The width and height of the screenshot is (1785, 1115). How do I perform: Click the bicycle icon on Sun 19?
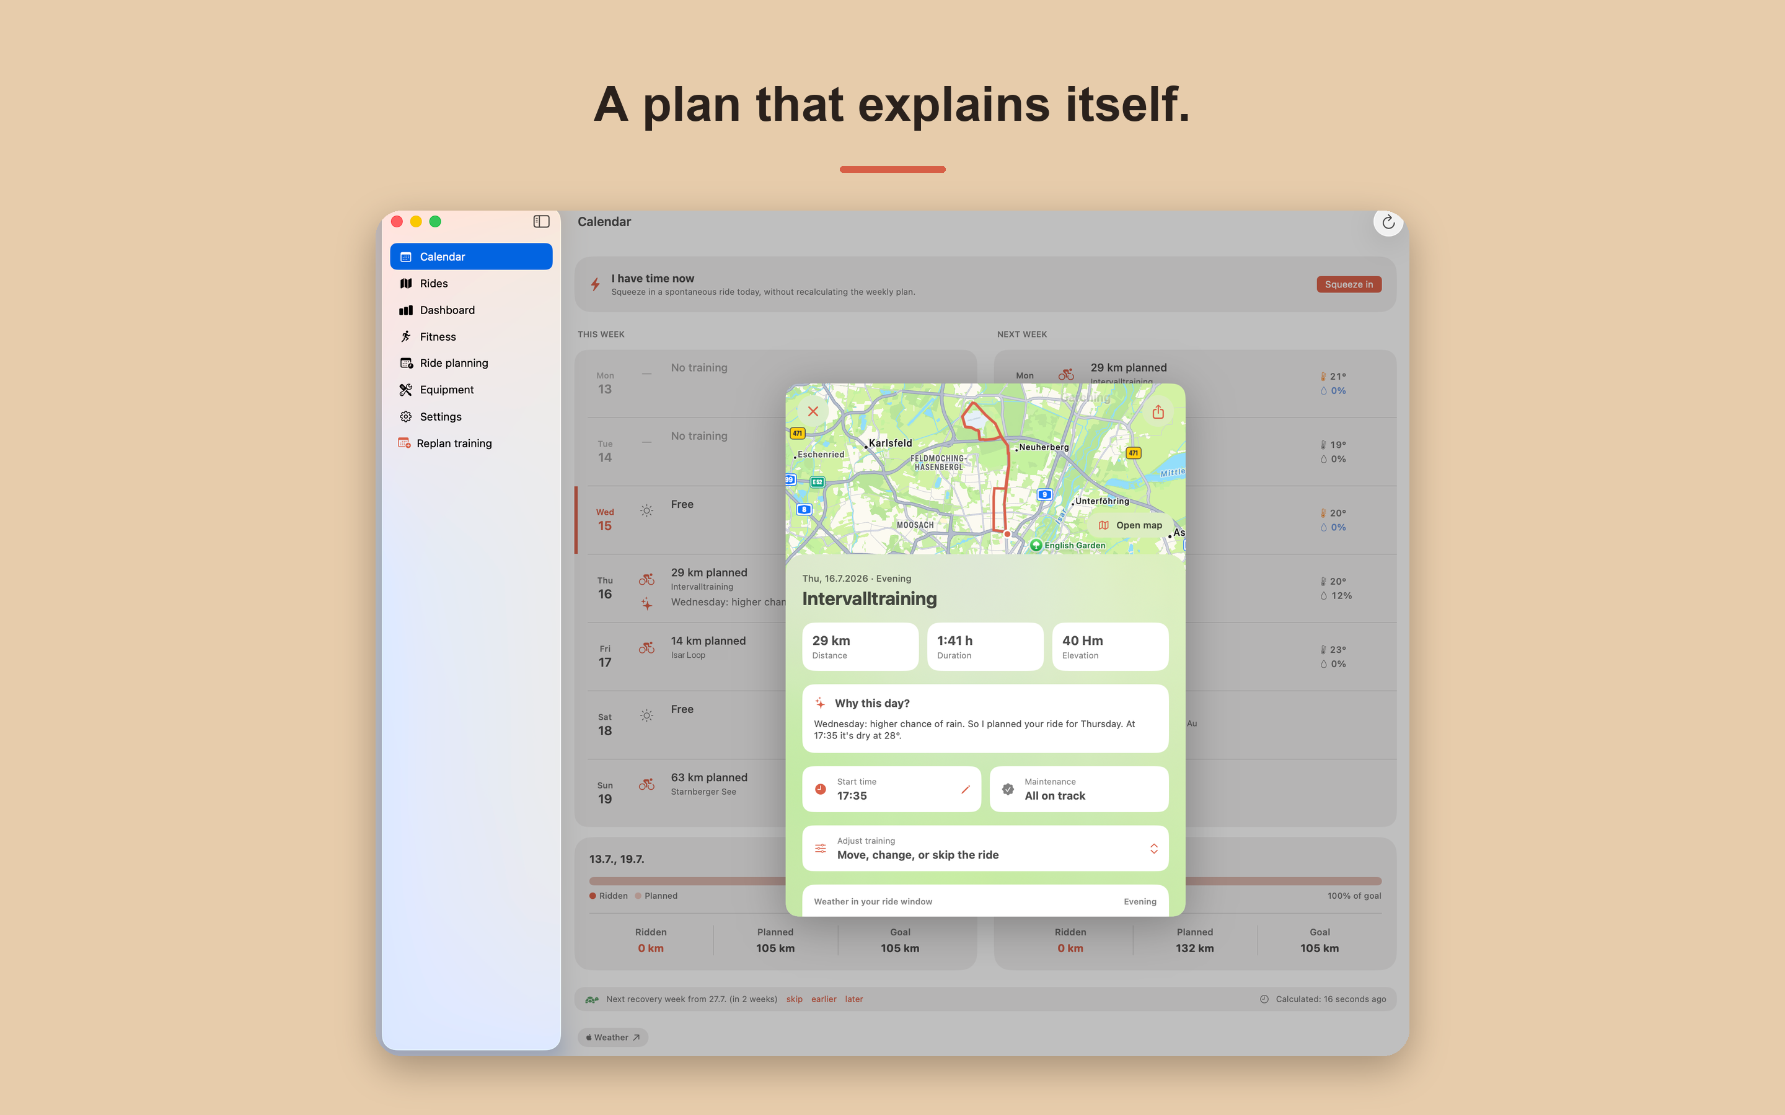coord(646,785)
